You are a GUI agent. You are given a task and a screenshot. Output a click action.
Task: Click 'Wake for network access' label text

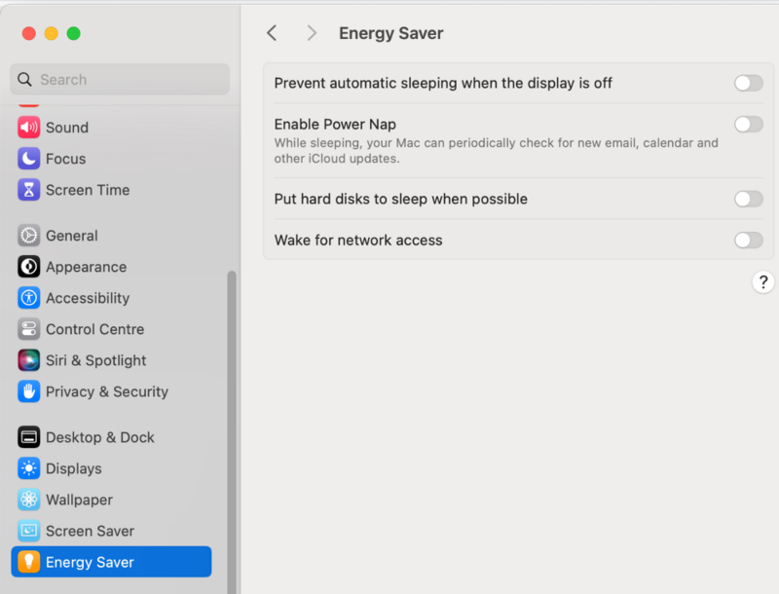click(358, 241)
